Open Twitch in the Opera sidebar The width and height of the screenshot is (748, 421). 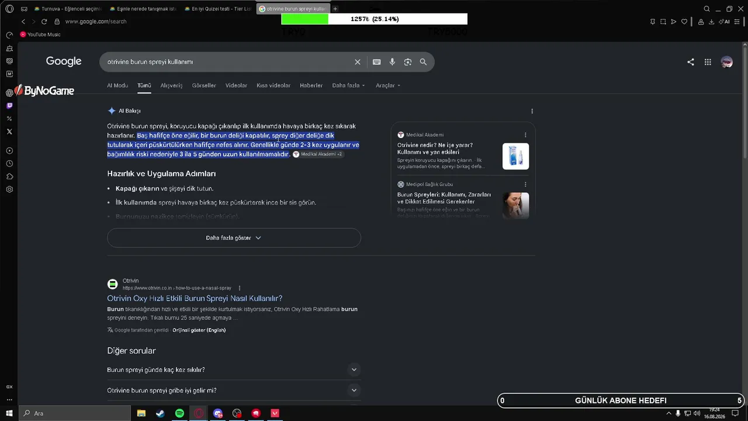(9, 106)
